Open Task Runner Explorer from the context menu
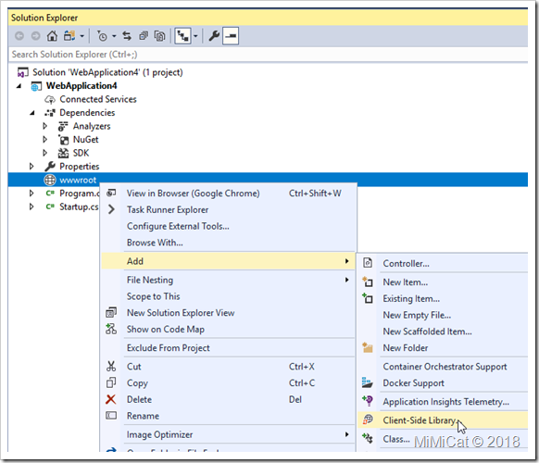 229,210
